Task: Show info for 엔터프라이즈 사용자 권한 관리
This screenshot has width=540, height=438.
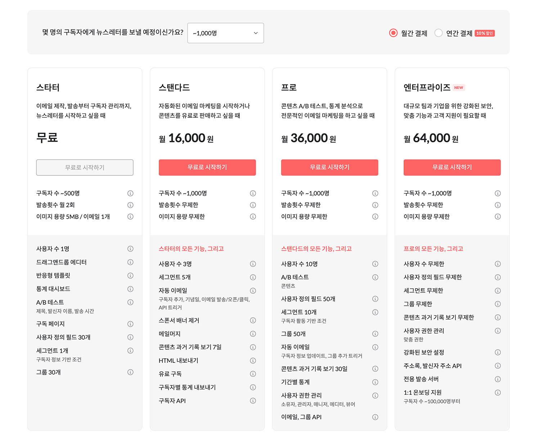Action: (498, 331)
